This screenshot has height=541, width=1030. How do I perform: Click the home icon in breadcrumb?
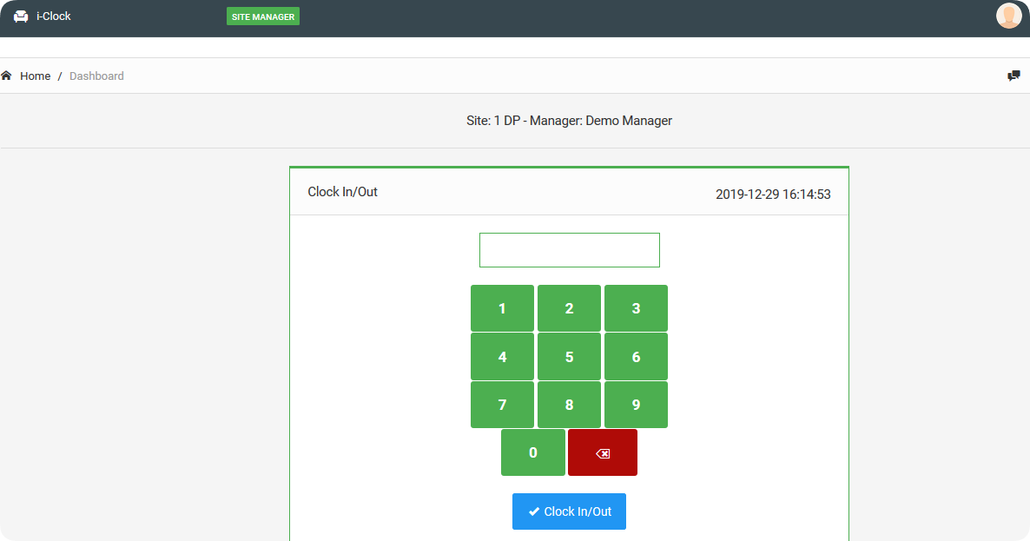click(x=7, y=76)
